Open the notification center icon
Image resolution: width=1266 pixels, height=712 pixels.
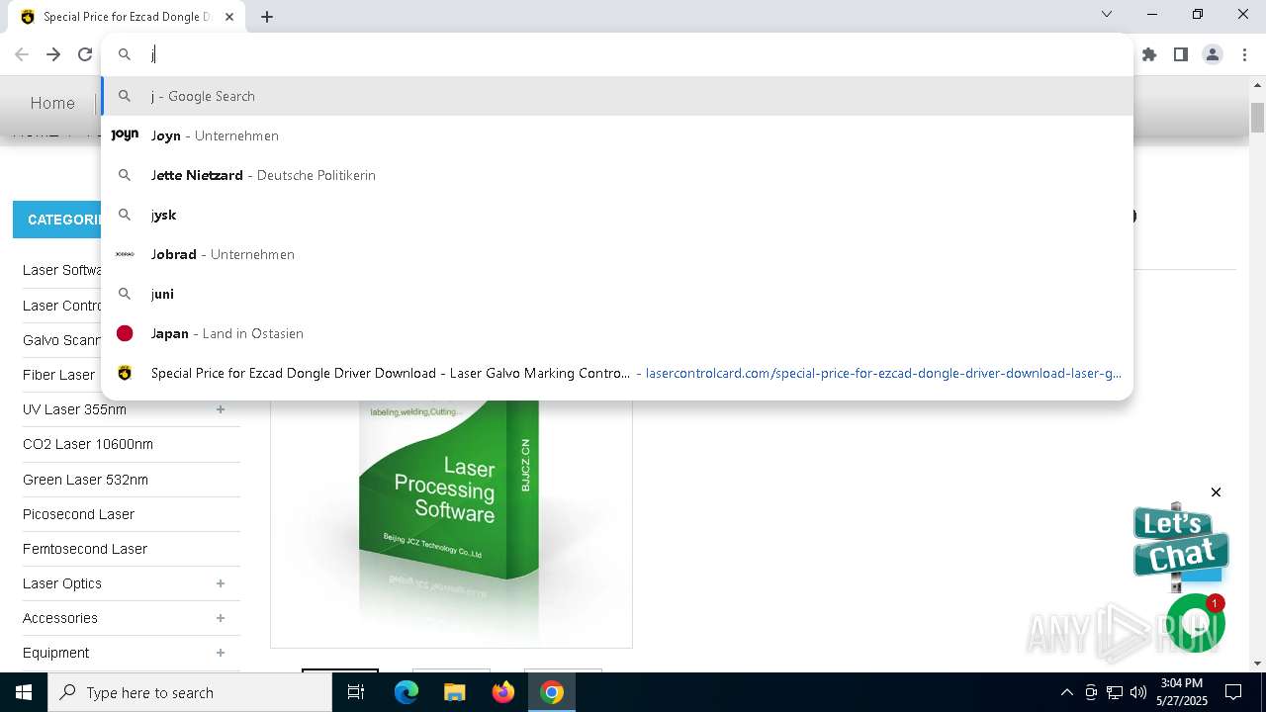click(1234, 692)
